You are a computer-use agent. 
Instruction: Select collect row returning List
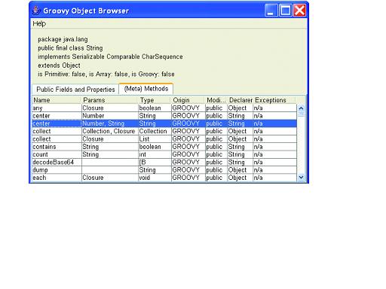point(164,139)
